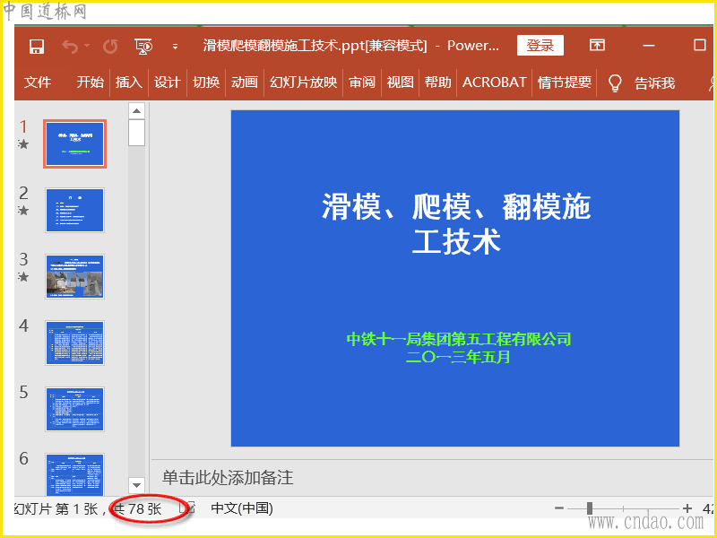Click thumbnail pane scroll down arrow
Image resolution: width=717 pixels, height=538 pixels.
[136, 485]
